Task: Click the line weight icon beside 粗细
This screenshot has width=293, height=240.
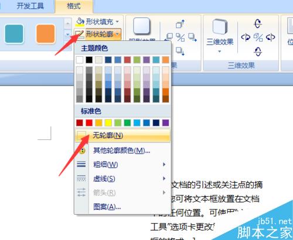Action: pos(81,164)
